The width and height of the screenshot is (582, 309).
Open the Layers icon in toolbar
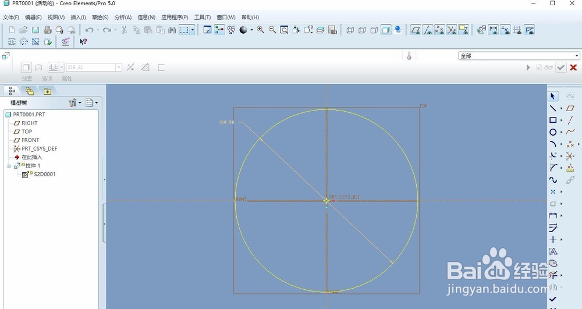pyautogui.click(x=320, y=30)
